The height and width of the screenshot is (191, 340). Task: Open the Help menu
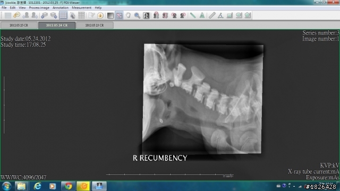pos(98,7)
